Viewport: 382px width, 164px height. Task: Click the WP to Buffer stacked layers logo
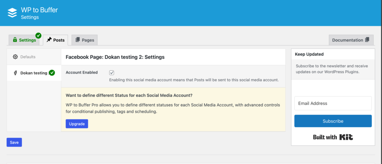pyautogui.click(x=12, y=13)
